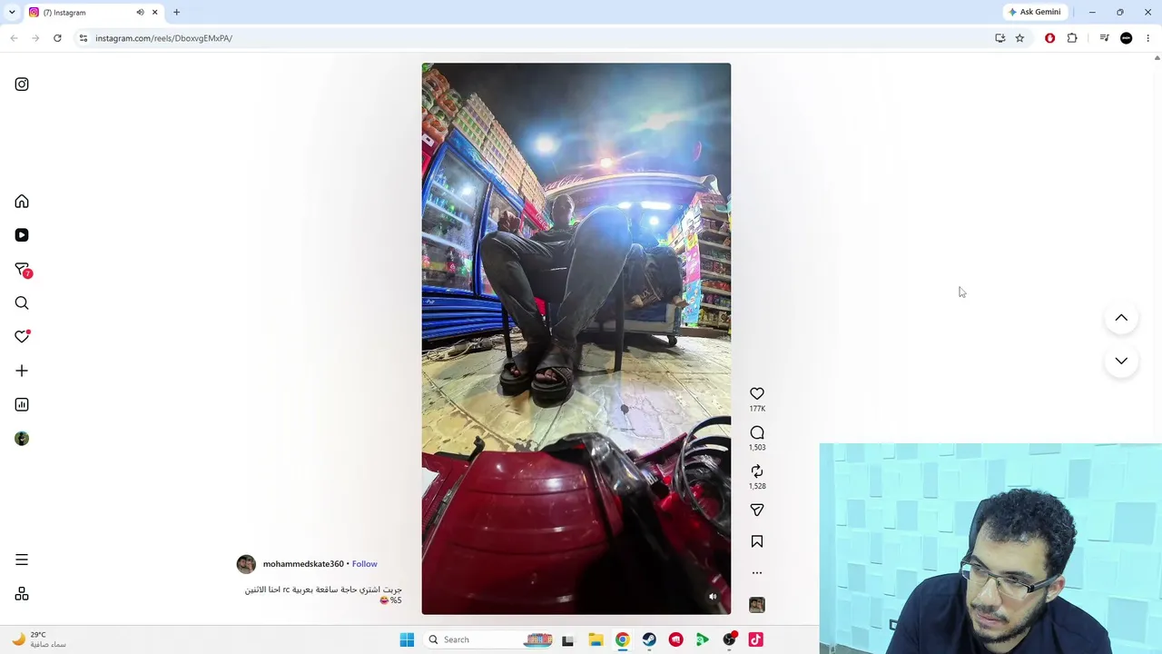Open Steam from the taskbar
Image resolution: width=1162 pixels, height=654 pixels.
649,639
